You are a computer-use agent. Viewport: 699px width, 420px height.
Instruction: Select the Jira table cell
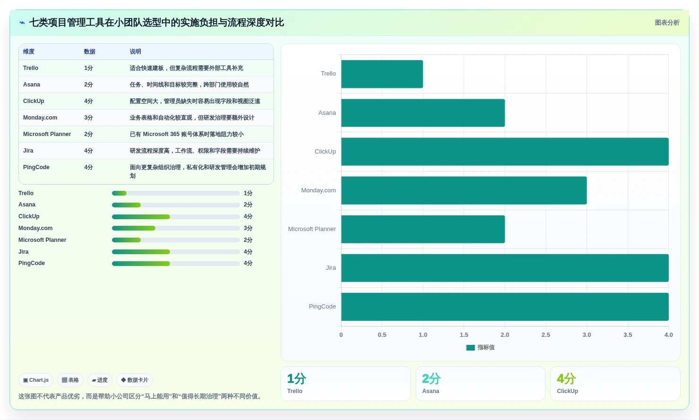[28, 151]
